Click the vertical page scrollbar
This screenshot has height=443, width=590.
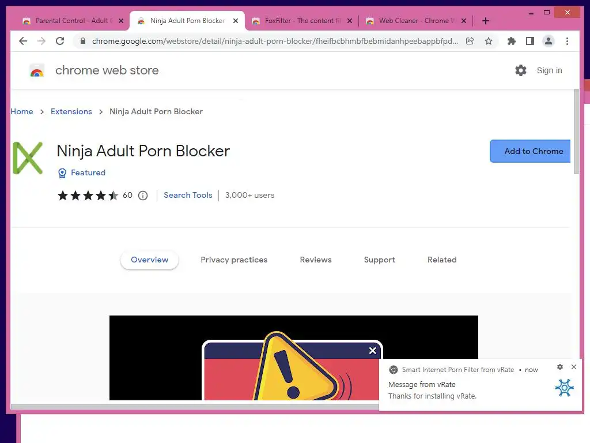point(576,132)
